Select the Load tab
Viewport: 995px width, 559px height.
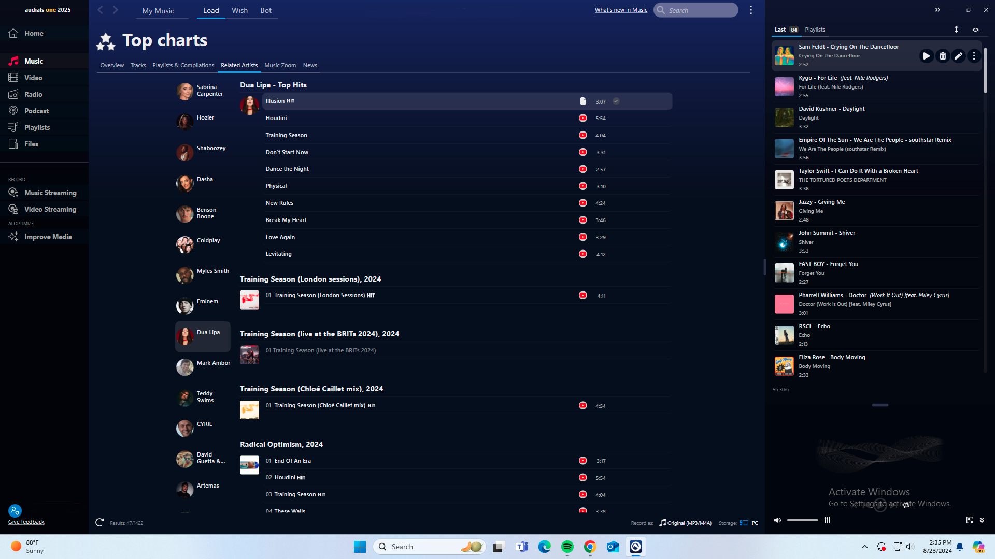211,10
